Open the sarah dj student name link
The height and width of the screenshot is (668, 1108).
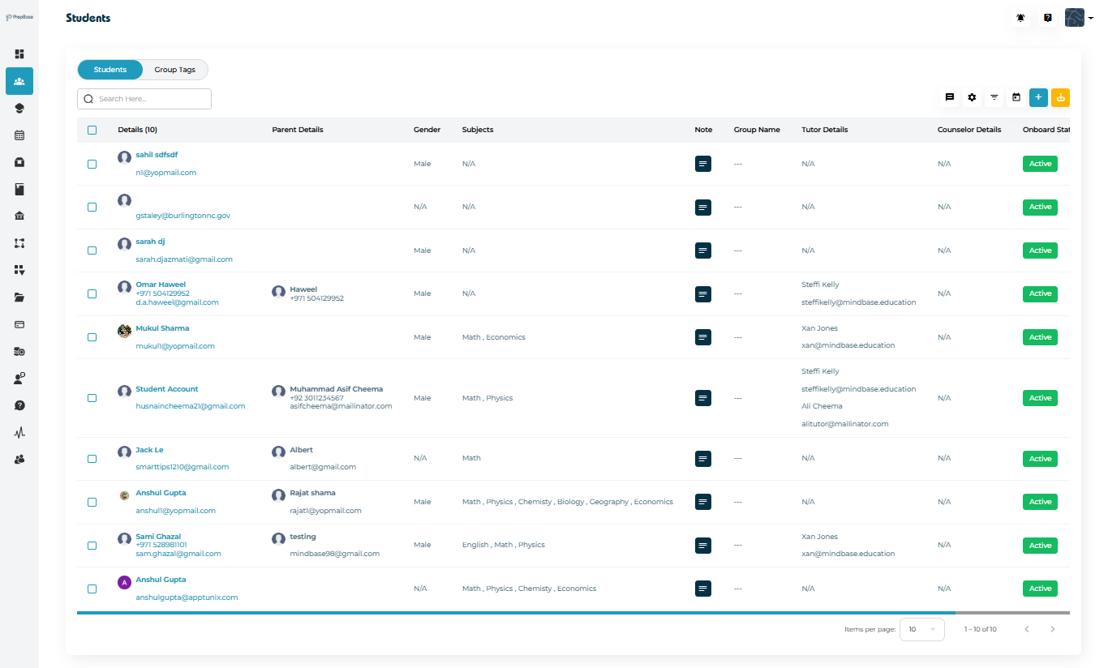[x=150, y=242]
